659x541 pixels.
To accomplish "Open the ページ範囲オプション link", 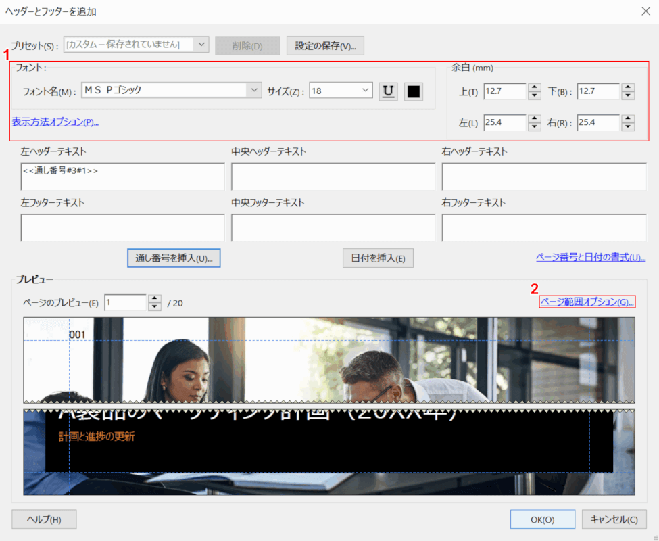I will [x=587, y=302].
